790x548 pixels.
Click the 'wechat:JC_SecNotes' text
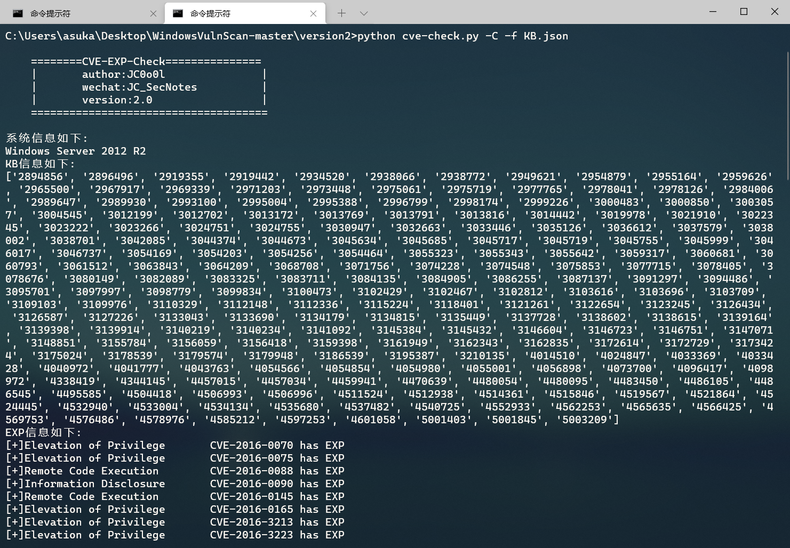tap(139, 87)
